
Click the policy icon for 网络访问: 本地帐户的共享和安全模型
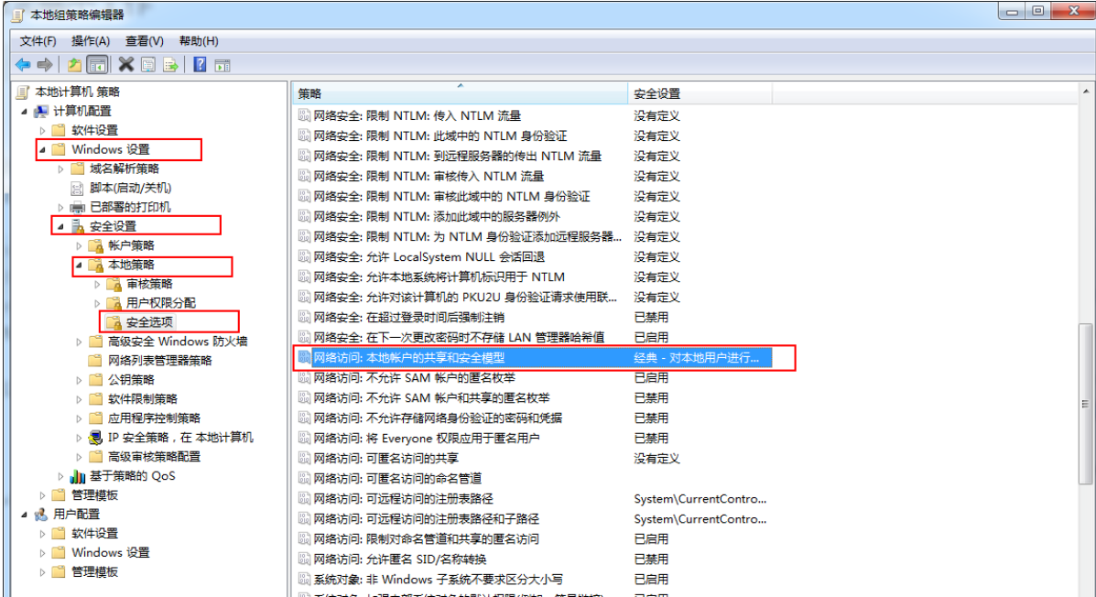tap(304, 357)
